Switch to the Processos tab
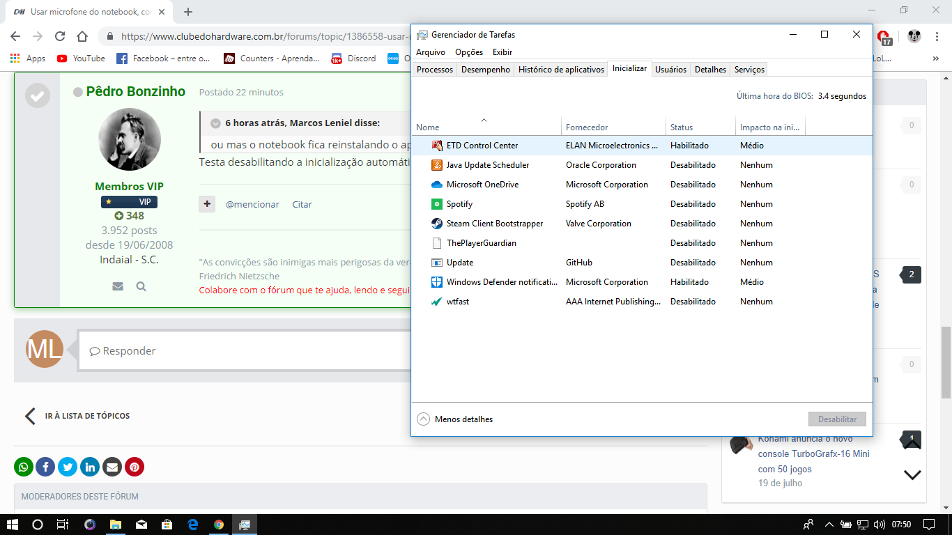952x535 pixels. pyautogui.click(x=435, y=70)
